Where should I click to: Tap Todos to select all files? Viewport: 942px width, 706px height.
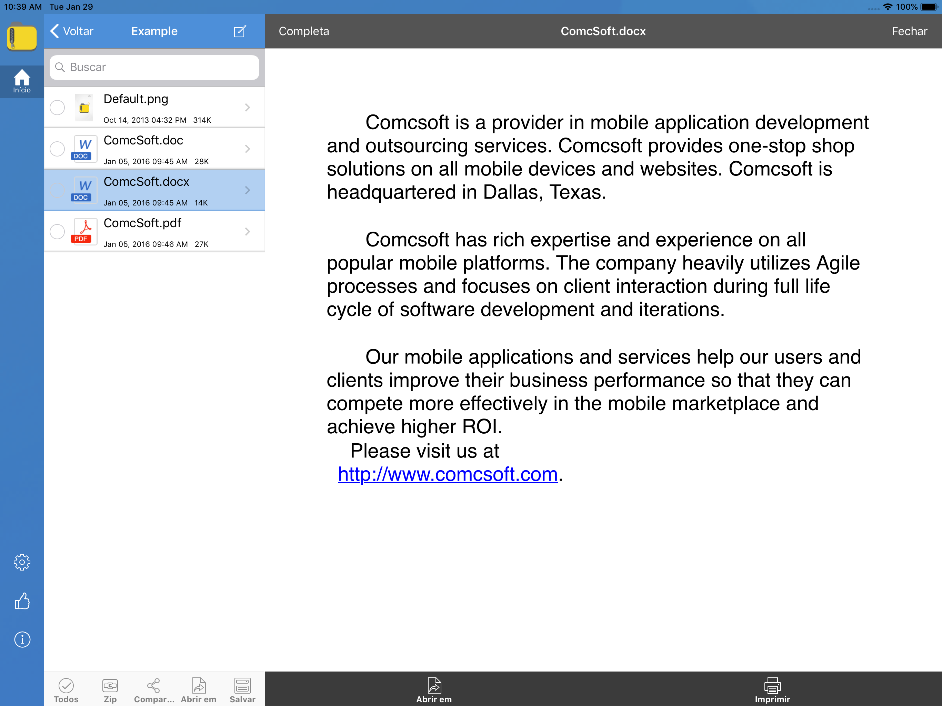[x=66, y=690]
